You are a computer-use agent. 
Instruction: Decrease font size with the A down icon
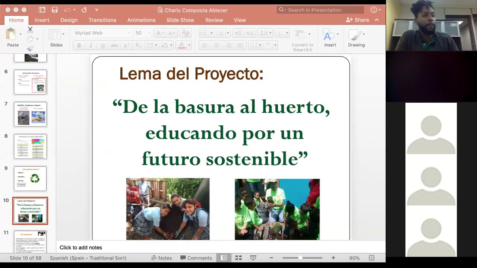point(171,33)
